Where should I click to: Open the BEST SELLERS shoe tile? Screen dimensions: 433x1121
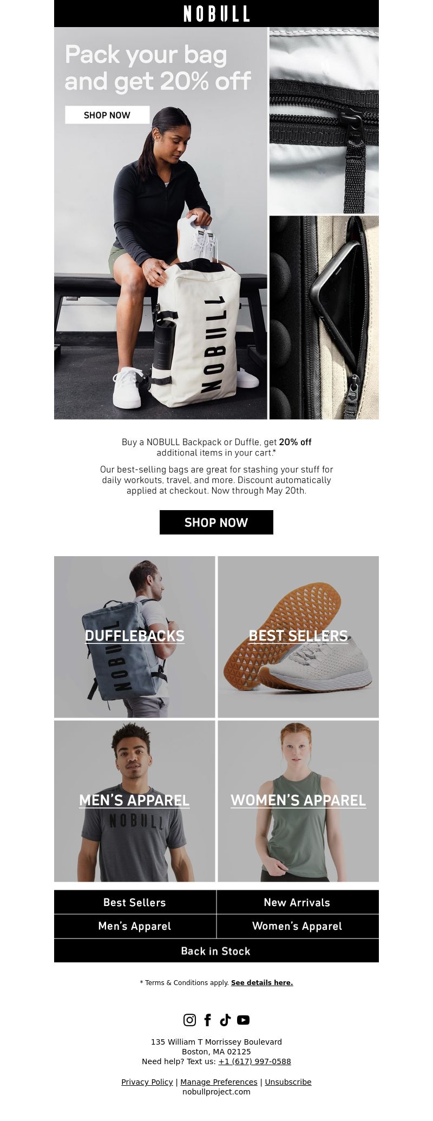pos(298,637)
